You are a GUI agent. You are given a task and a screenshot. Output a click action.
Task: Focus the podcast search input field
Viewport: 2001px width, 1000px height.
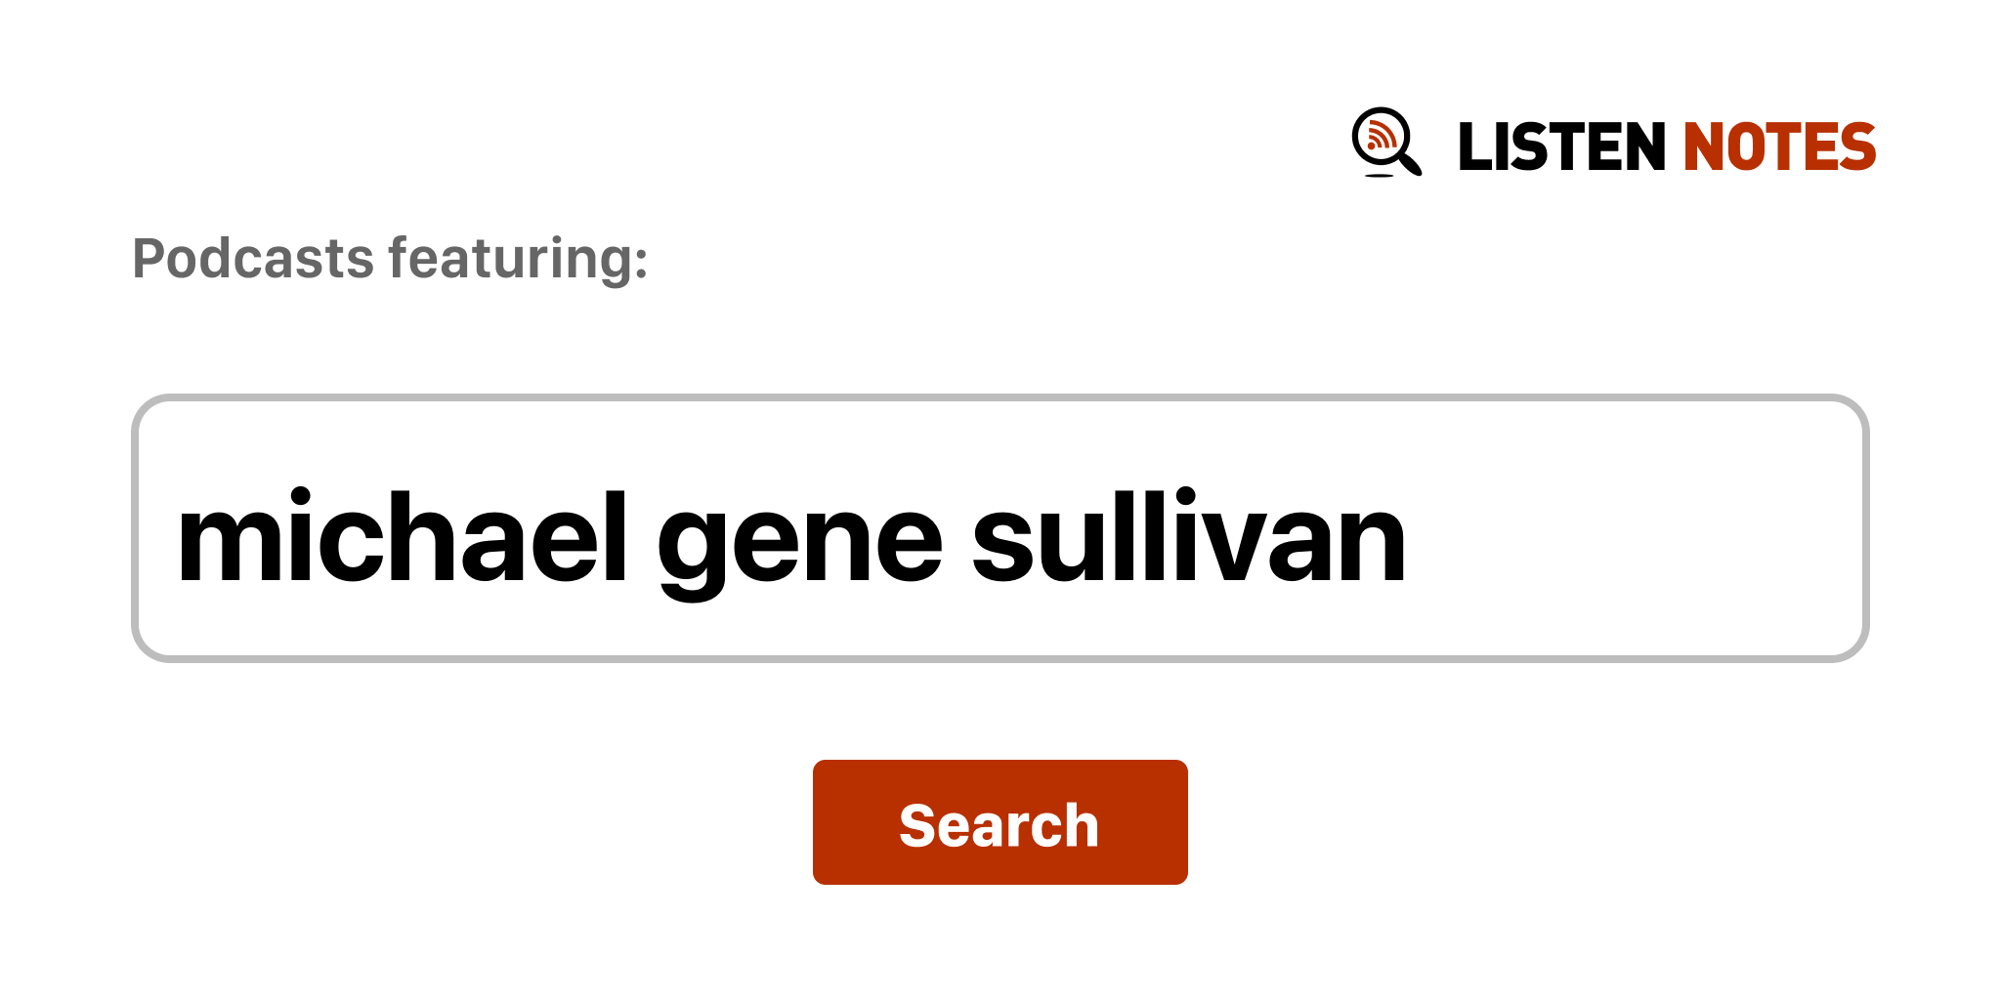pyautogui.click(x=999, y=528)
